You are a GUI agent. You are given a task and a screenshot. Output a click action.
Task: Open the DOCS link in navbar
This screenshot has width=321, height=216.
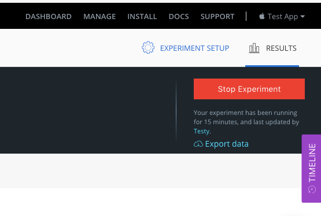click(x=179, y=17)
